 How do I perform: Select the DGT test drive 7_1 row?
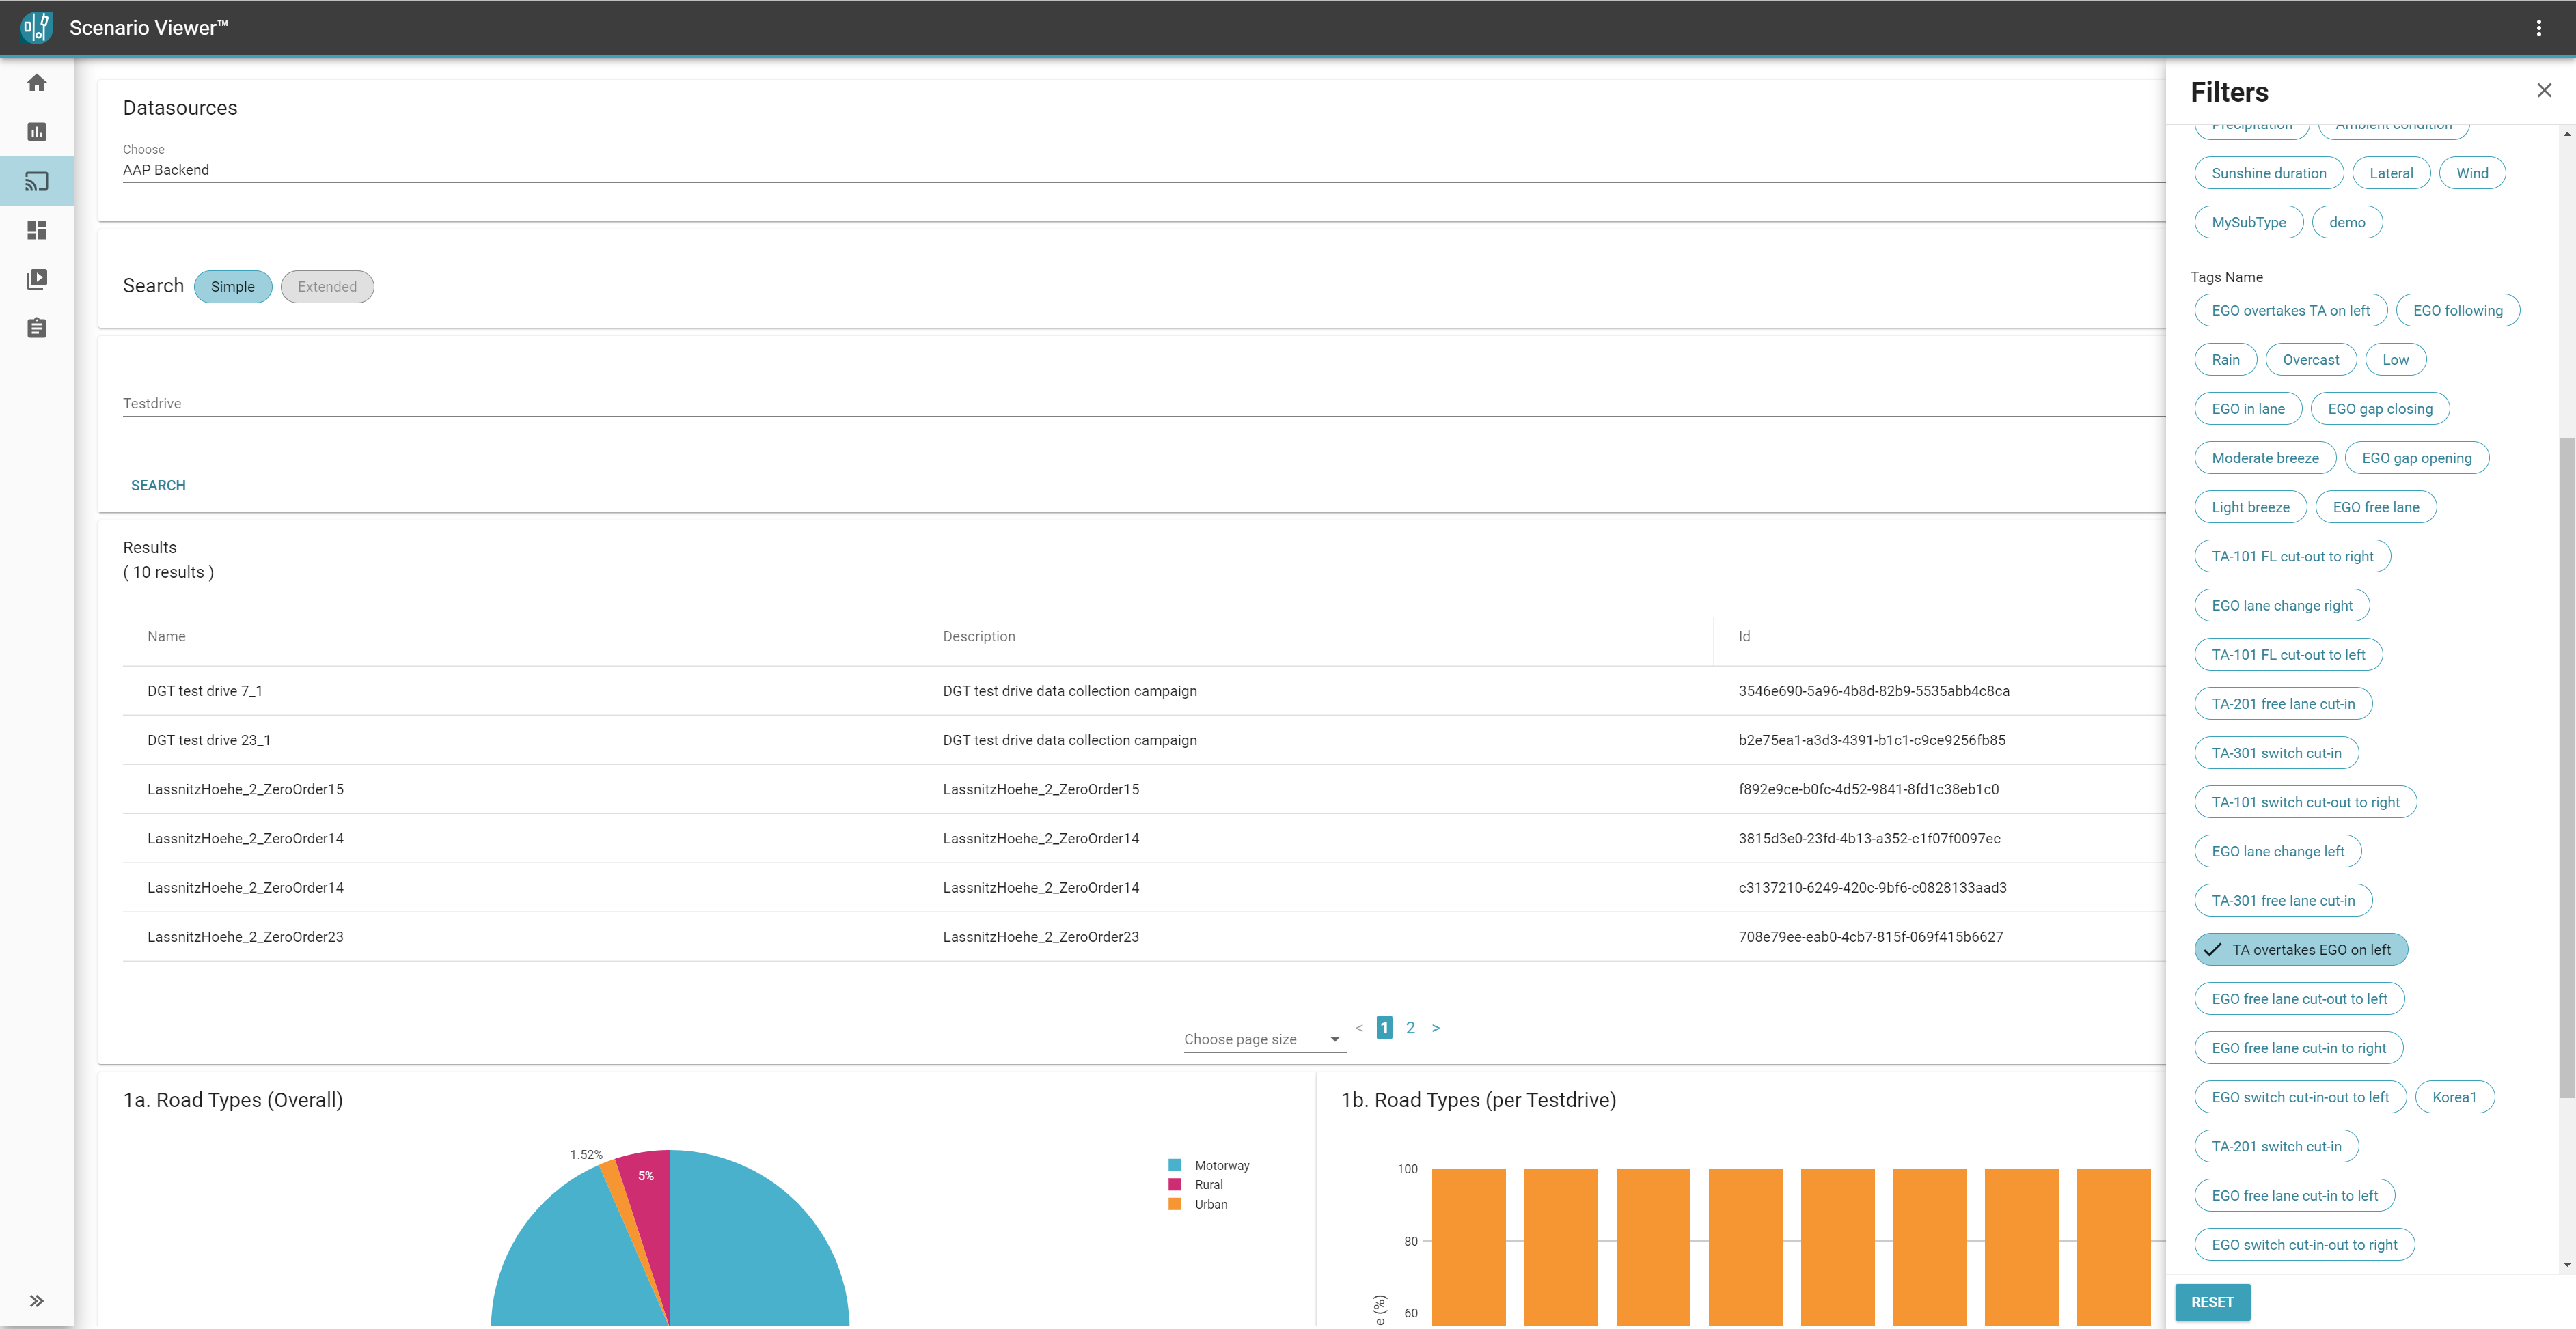click(x=1144, y=690)
